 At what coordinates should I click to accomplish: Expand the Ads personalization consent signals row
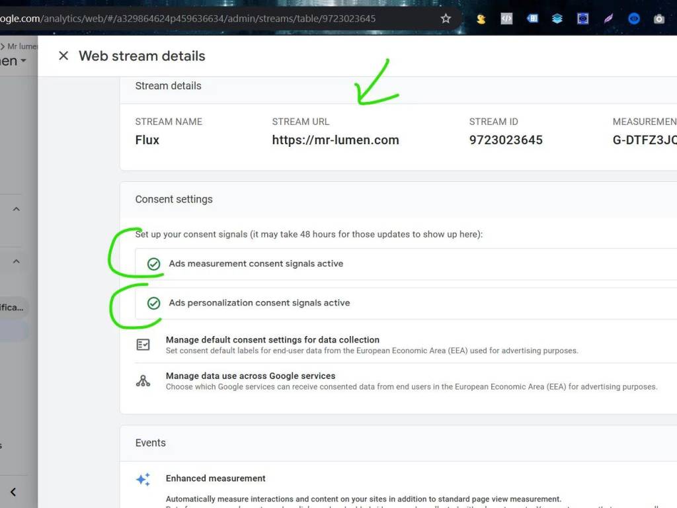[x=406, y=303]
